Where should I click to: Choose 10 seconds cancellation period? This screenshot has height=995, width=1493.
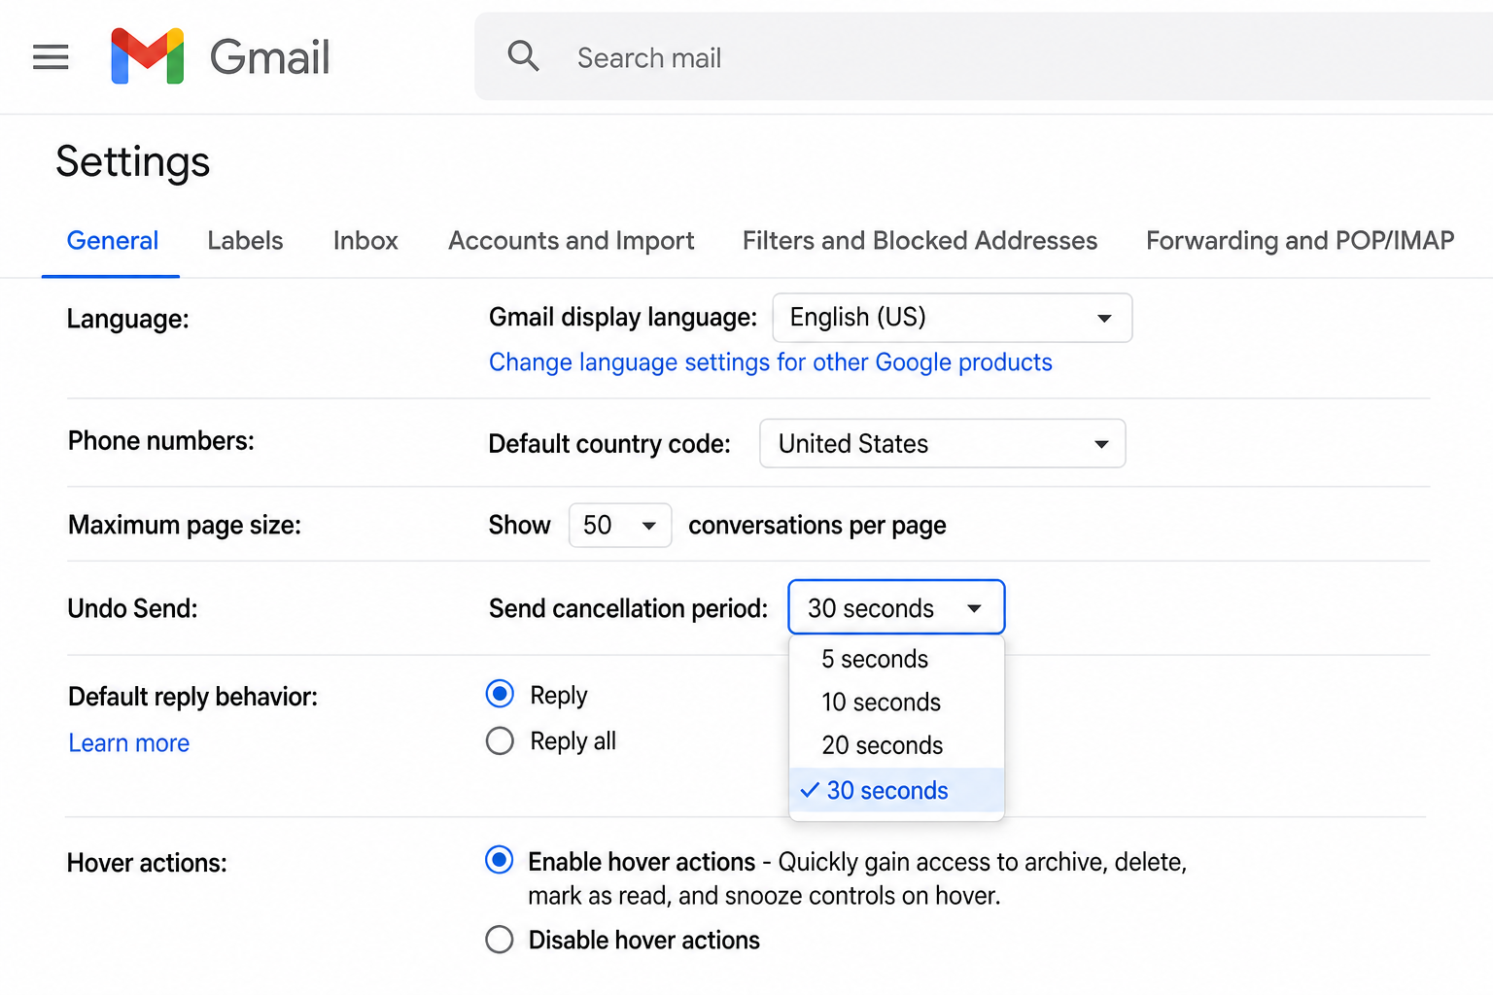tap(896, 702)
